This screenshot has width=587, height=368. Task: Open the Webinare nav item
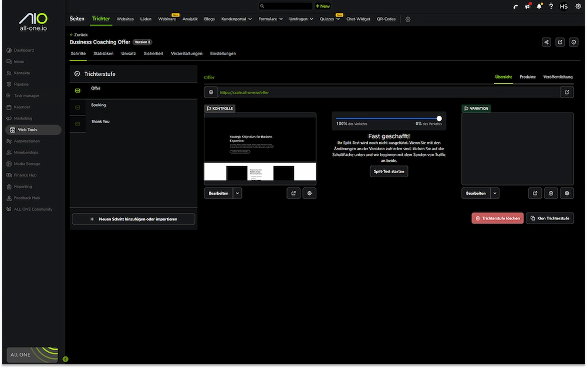click(167, 19)
